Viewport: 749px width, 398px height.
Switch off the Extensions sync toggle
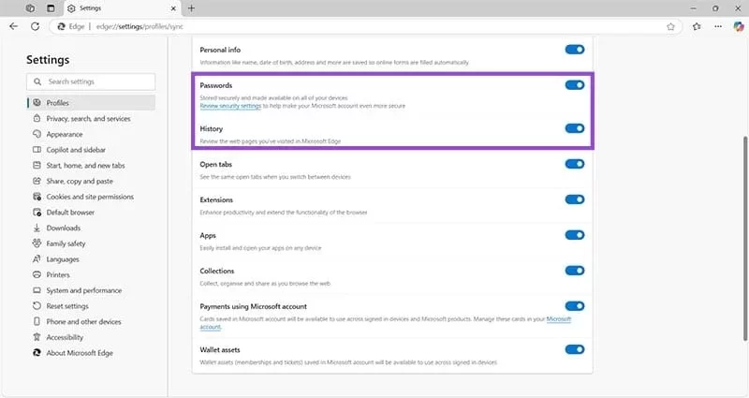pos(575,199)
